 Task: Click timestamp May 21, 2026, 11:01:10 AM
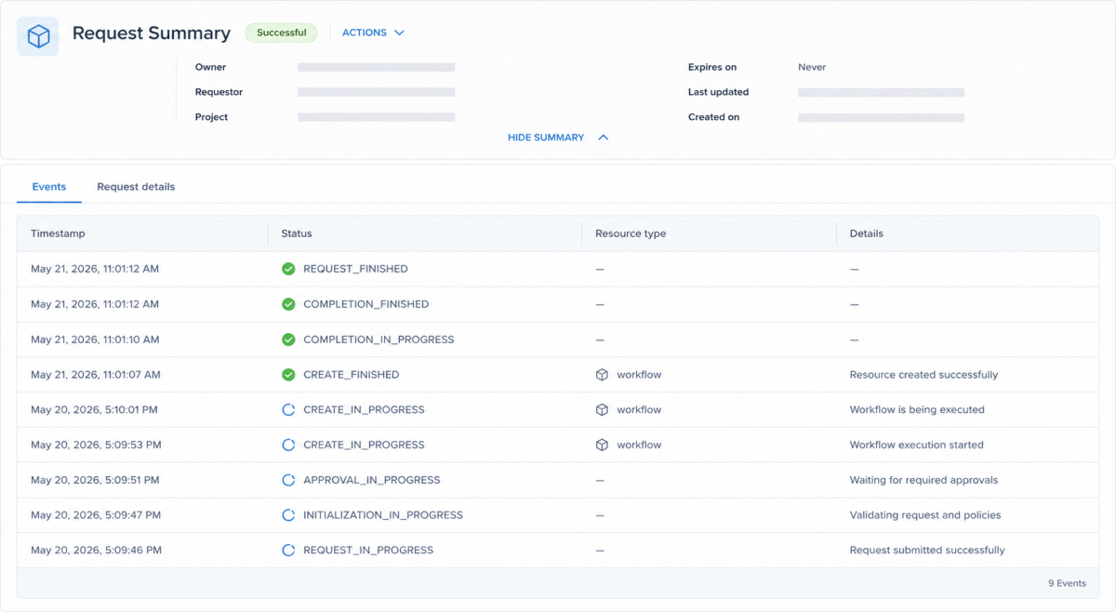click(95, 339)
